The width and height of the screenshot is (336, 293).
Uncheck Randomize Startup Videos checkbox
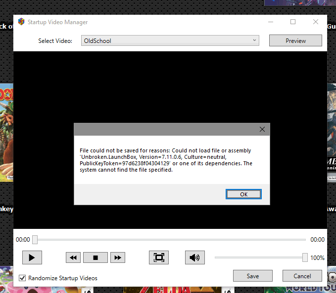pos(22,278)
